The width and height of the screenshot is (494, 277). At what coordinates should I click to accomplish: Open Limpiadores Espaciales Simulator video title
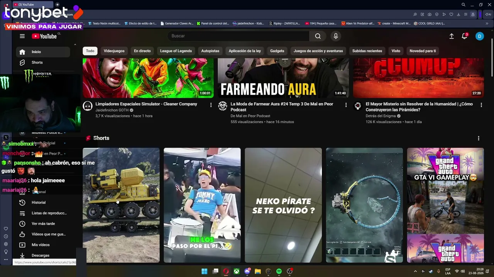click(x=146, y=104)
